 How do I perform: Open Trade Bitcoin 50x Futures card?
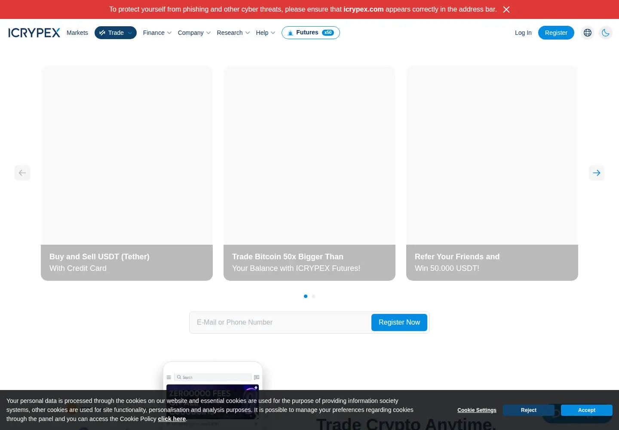[x=309, y=173]
